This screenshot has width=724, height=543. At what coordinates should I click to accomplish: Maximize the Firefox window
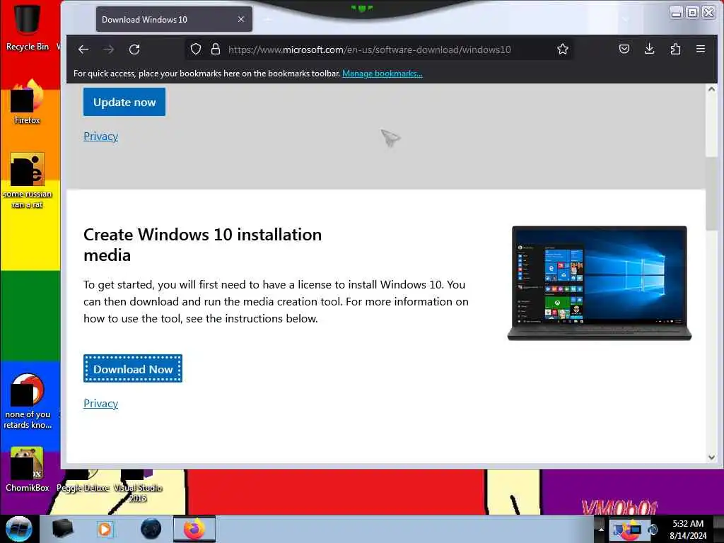coord(692,13)
